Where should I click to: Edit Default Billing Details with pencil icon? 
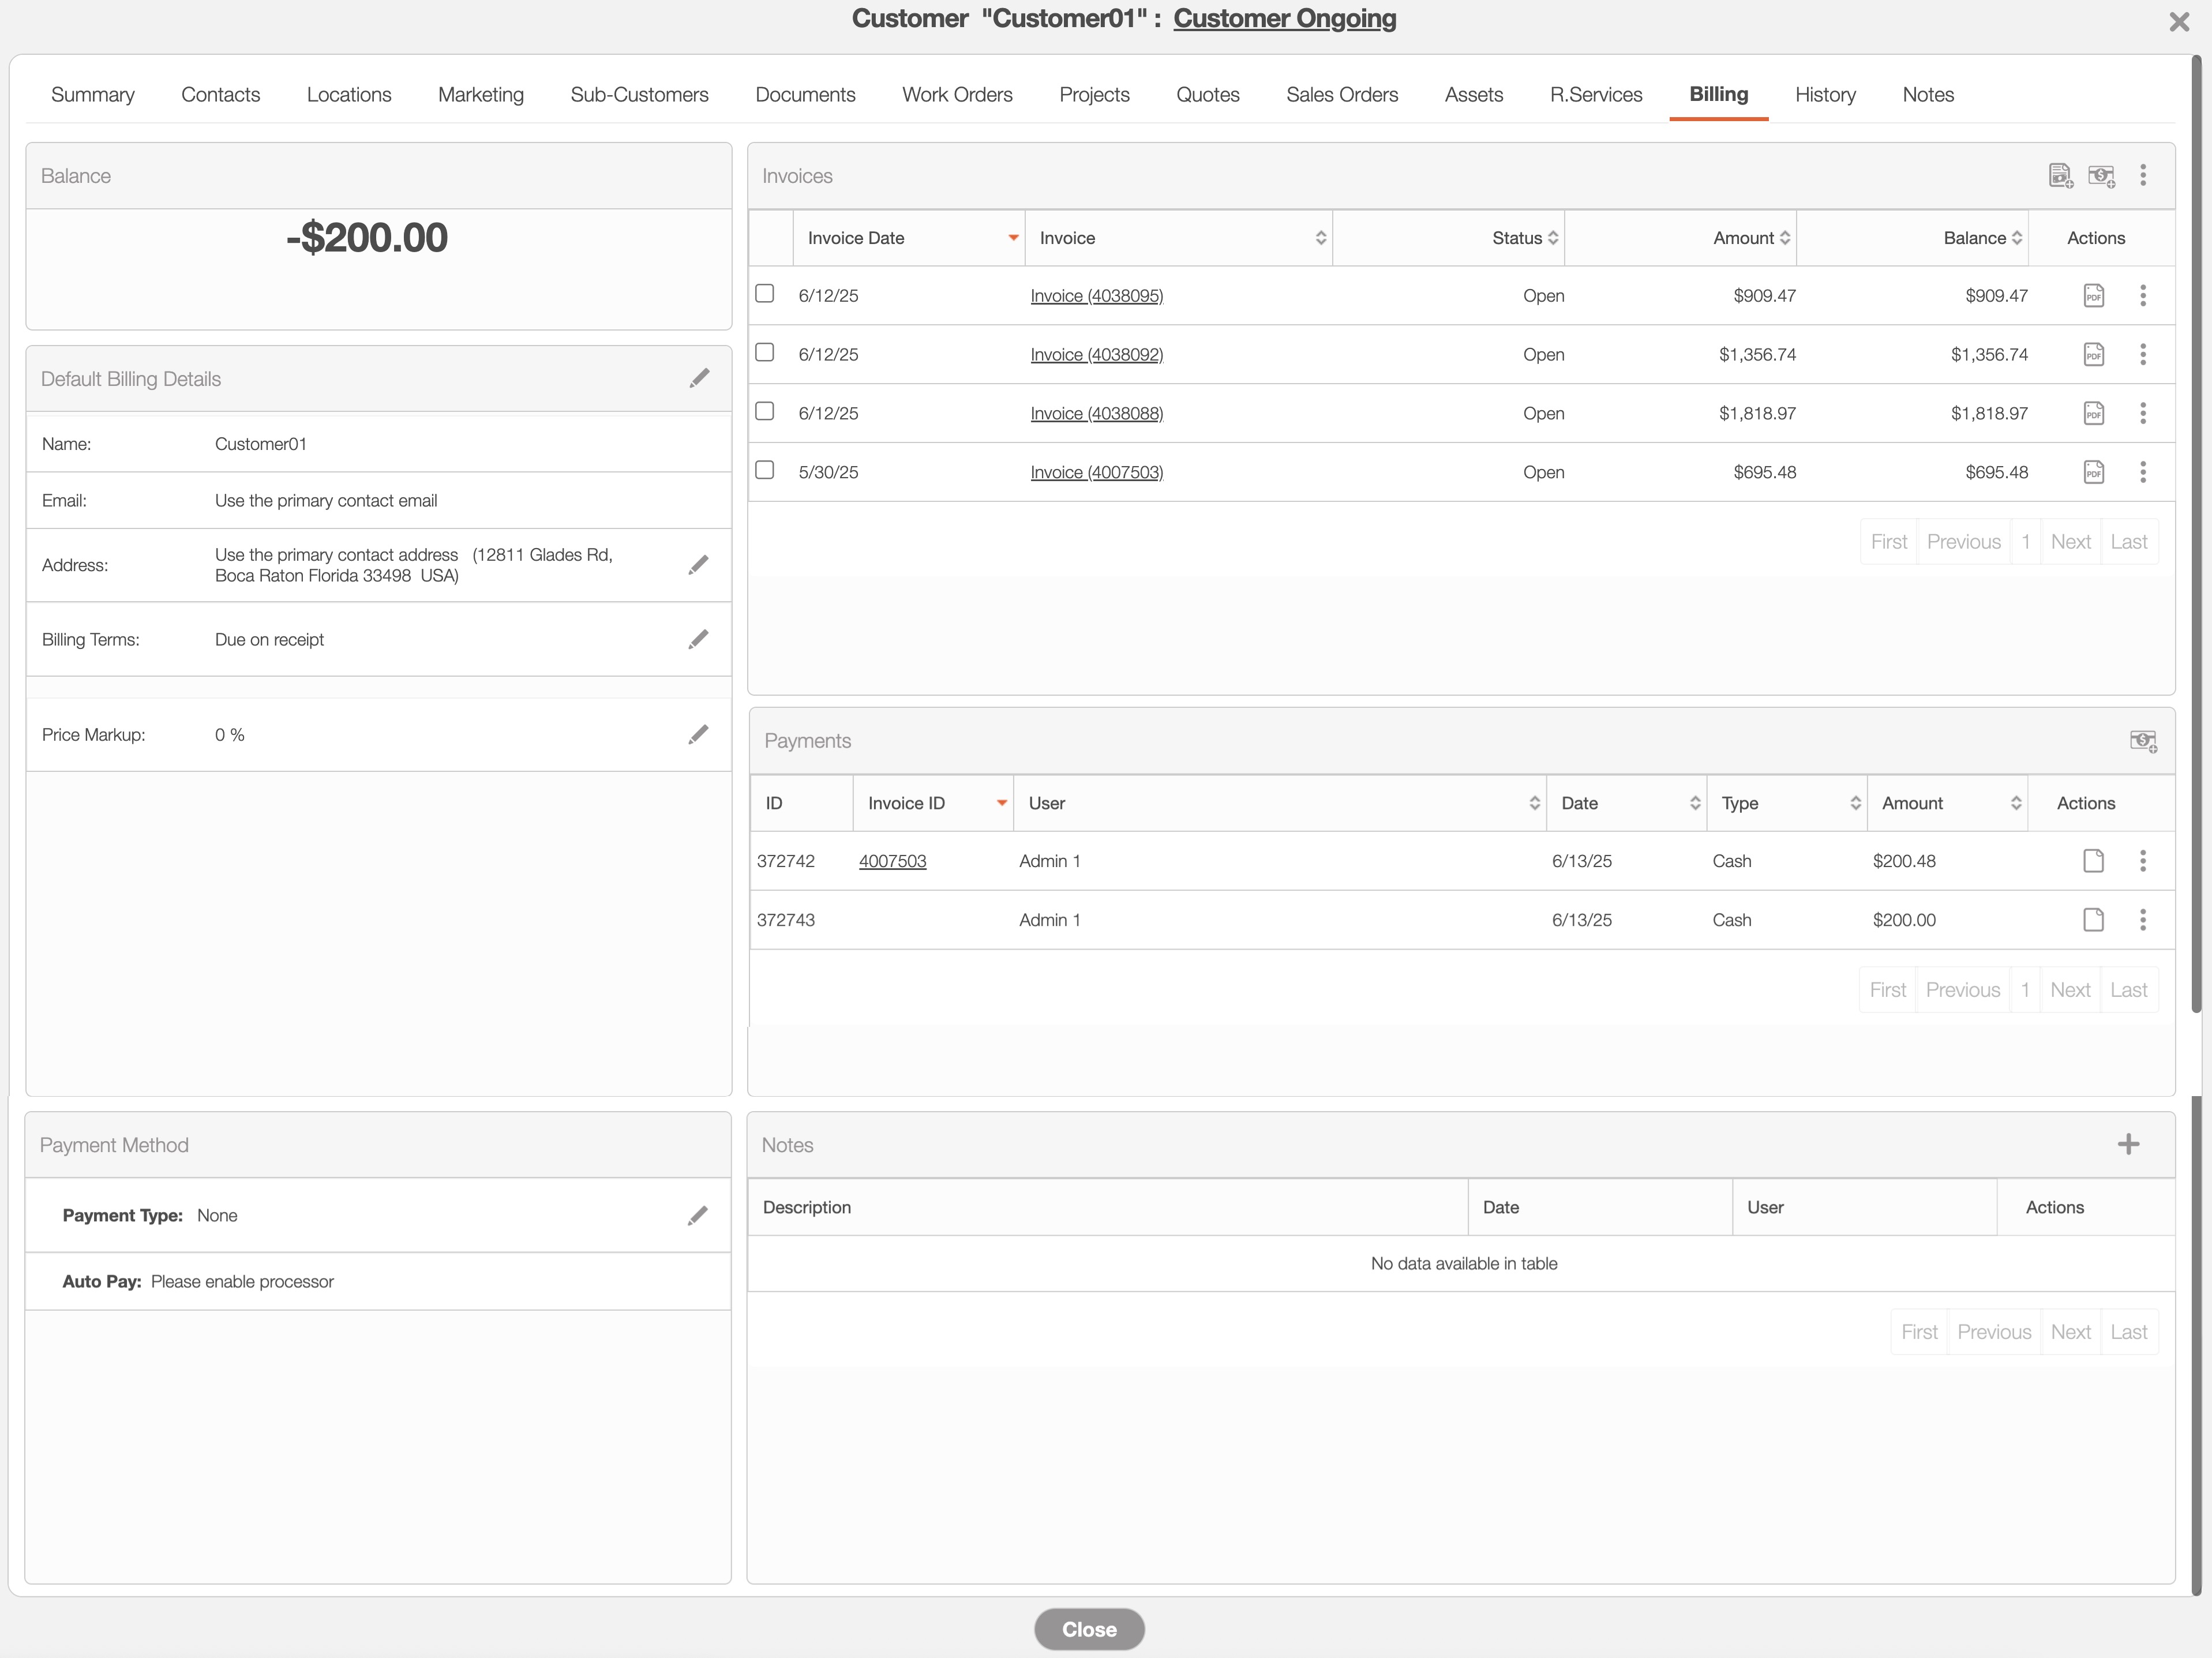coord(699,378)
